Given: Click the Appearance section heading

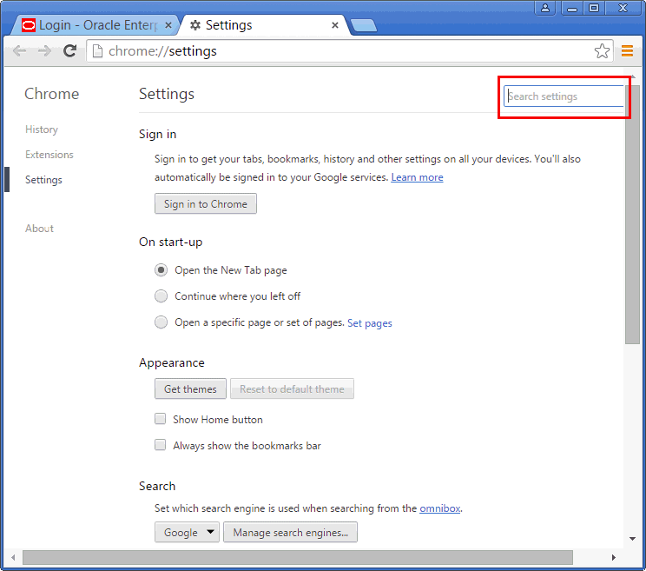Looking at the screenshot, I should [172, 362].
